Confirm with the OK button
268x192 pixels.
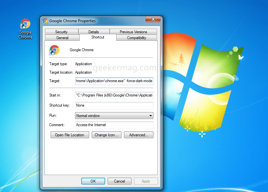click(93, 181)
